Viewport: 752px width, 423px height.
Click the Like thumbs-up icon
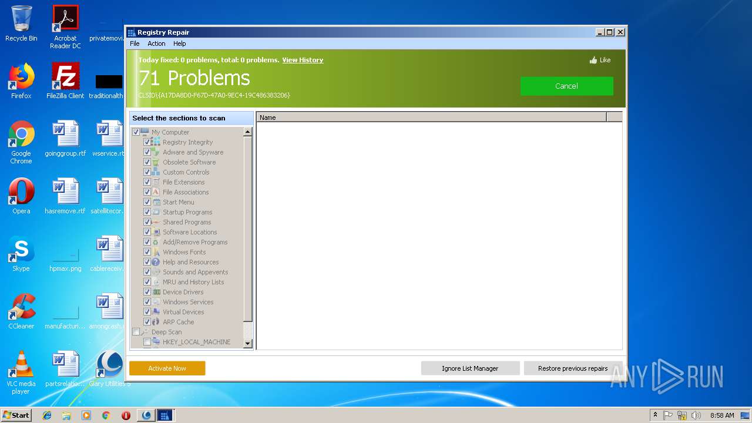[593, 60]
